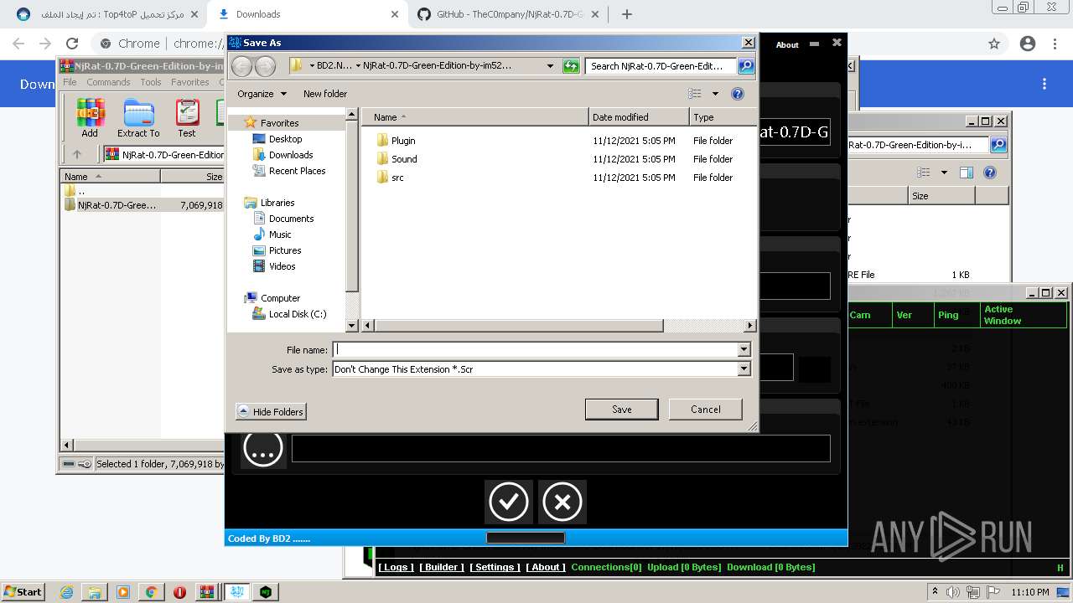1073x603 pixels.
Task: Click the File name input field
Action: coord(535,350)
